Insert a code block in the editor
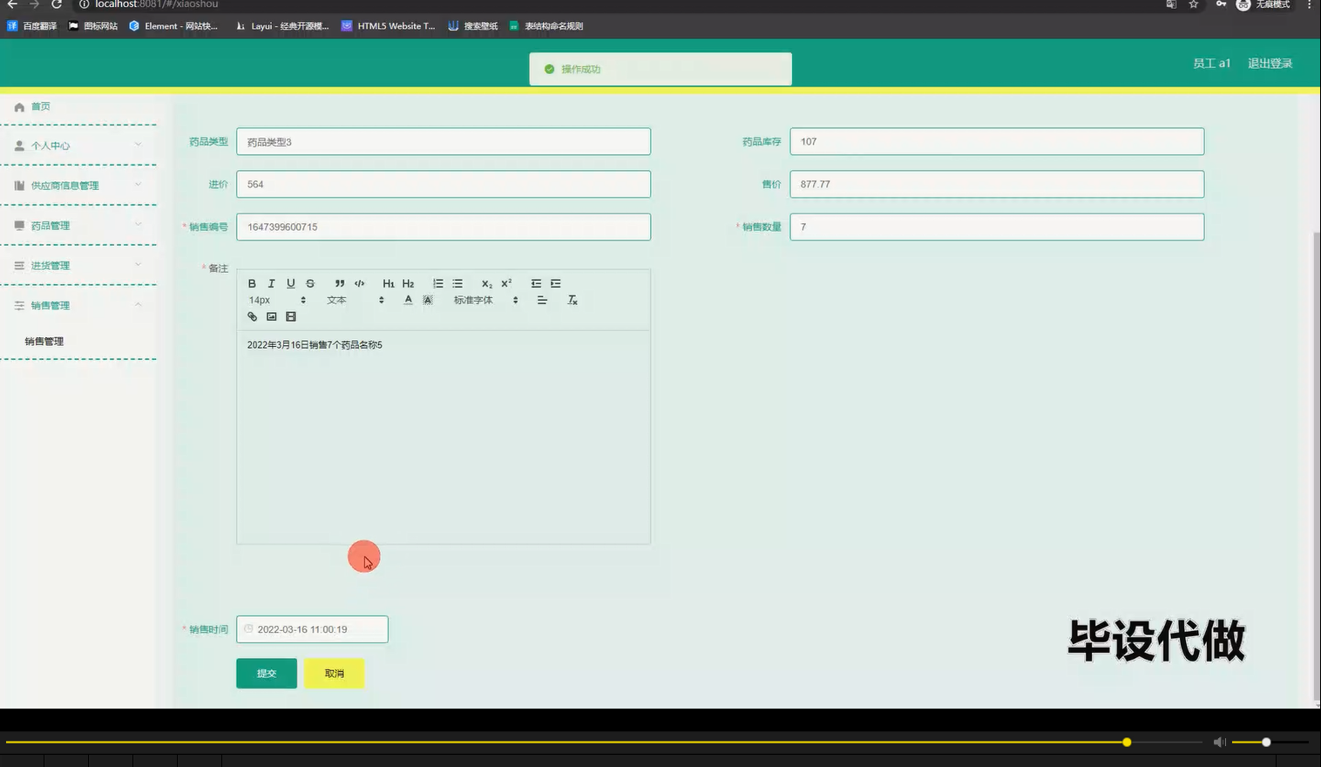This screenshot has height=767, width=1321. 359,283
